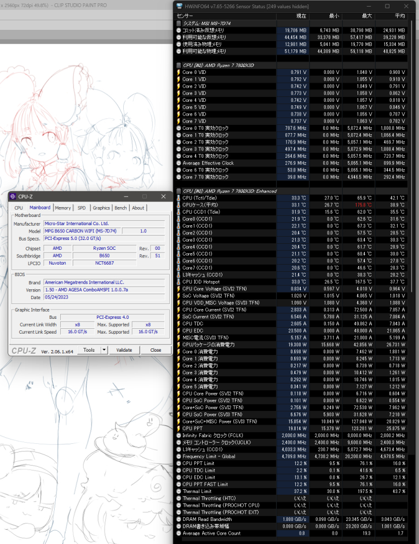Click the CPU PPT Limit row icon
Image resolution: width=419 pixels, height=544 pixels.
(x=179, y=463)
